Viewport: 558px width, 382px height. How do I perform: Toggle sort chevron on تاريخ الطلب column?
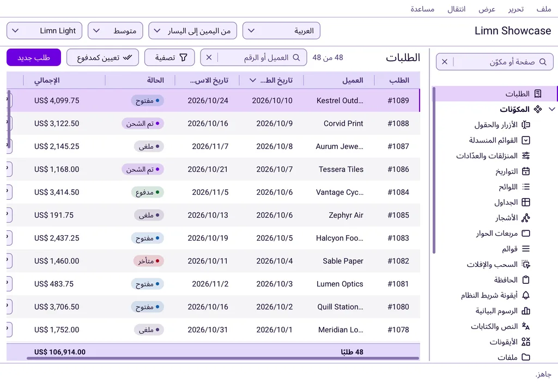(253, 80)
